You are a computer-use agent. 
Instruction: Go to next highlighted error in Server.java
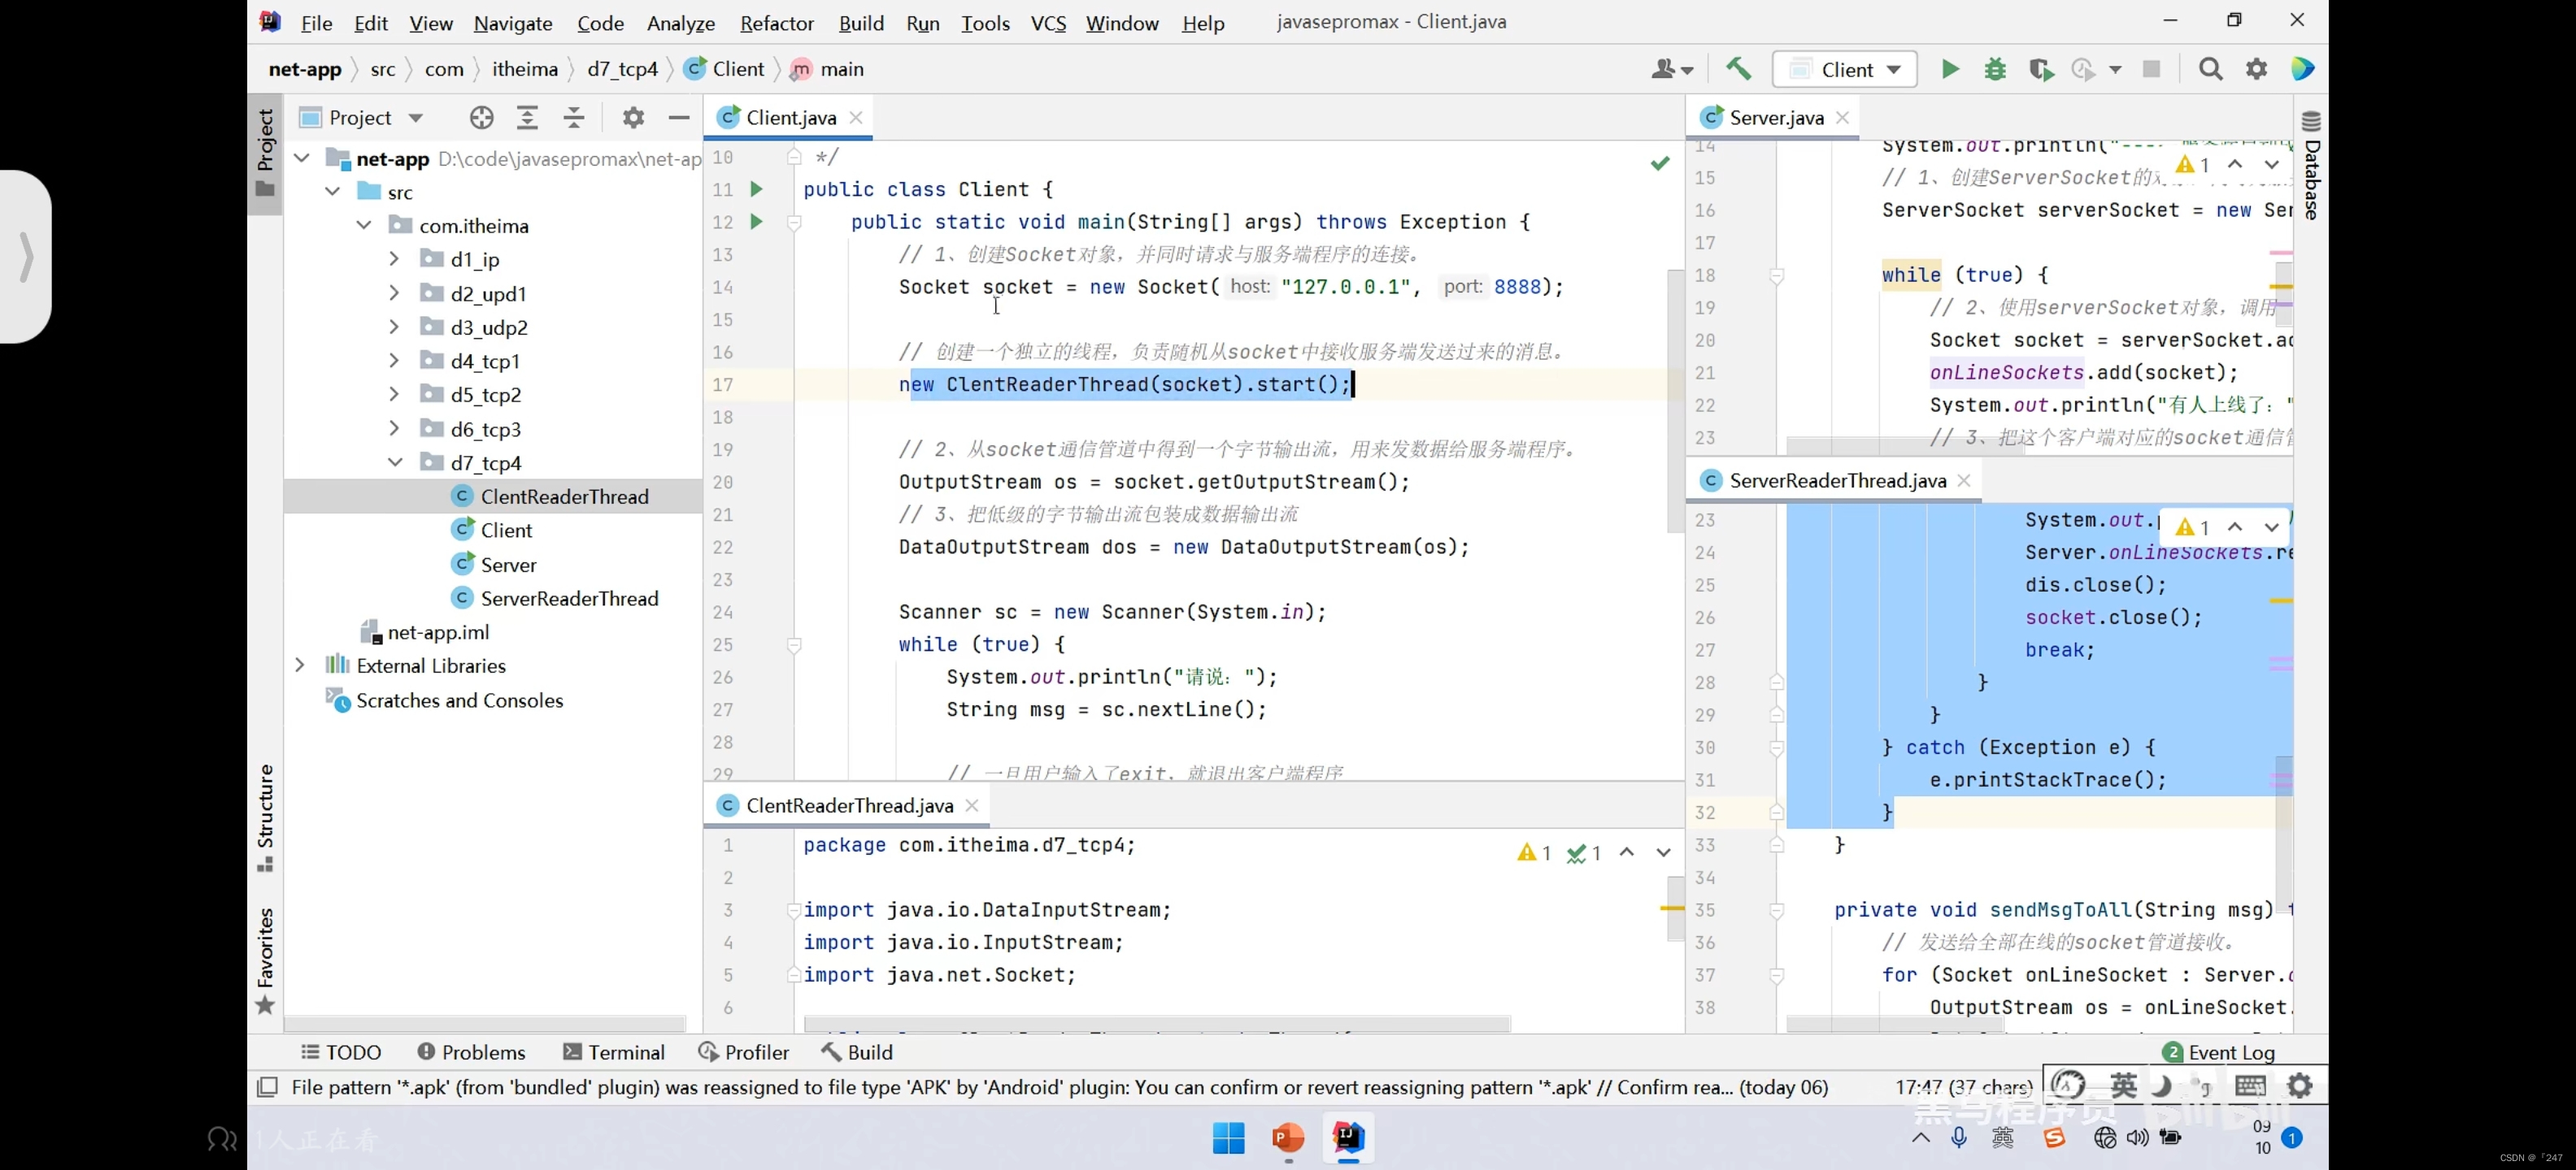[x=2272, y=165]
